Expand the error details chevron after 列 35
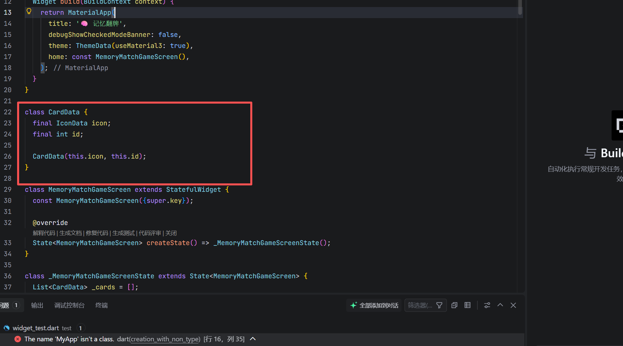This screenshot has height=346, width=623. [x=253, y=339]
